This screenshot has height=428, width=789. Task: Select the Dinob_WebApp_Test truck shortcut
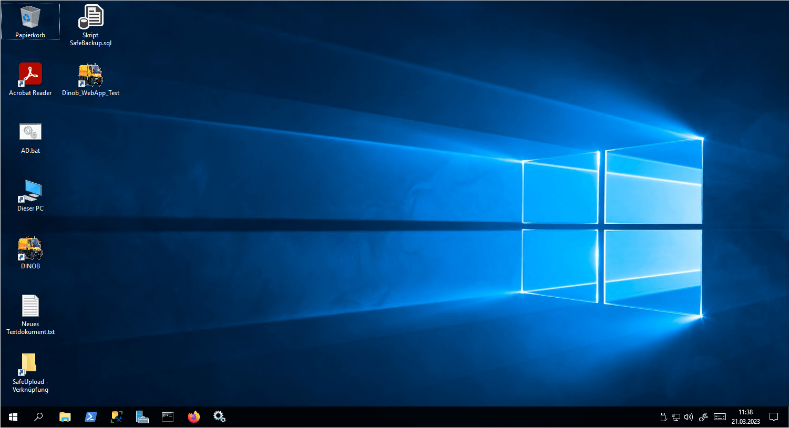point(90,79)
